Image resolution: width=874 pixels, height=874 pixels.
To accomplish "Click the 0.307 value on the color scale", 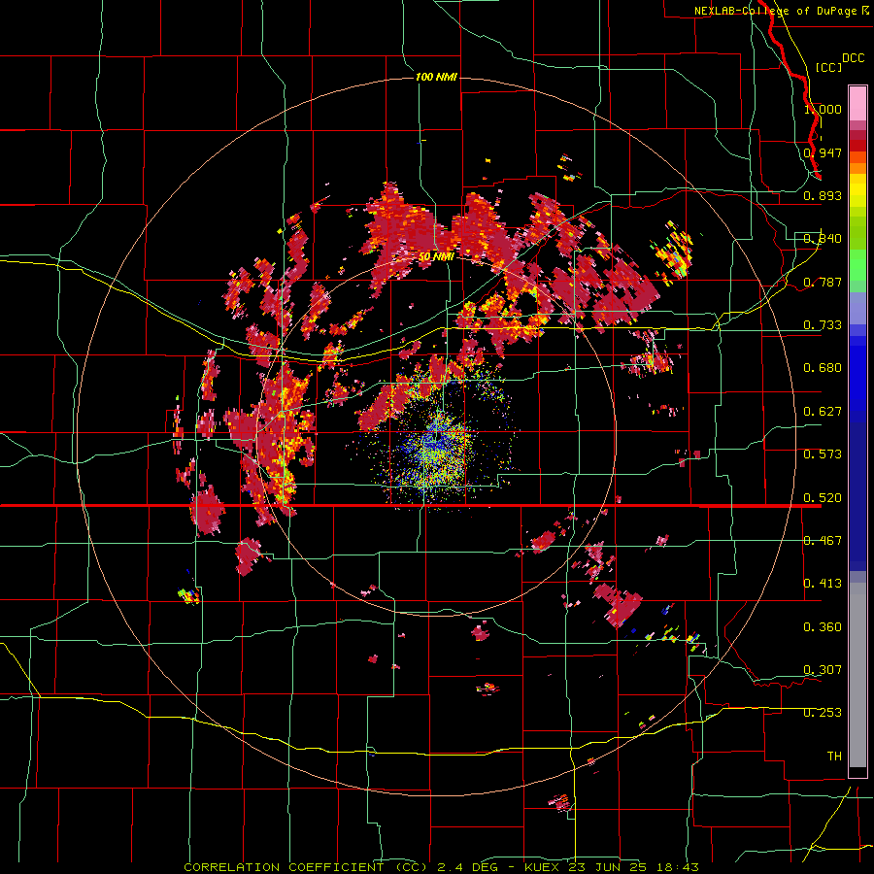I will (823, 669).
